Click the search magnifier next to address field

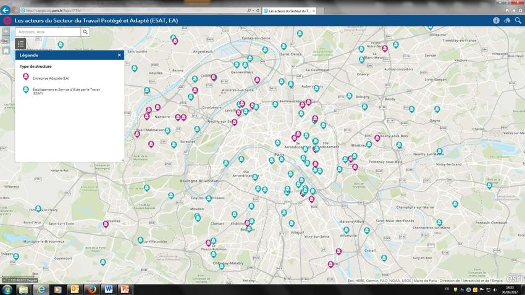(85, 31)
